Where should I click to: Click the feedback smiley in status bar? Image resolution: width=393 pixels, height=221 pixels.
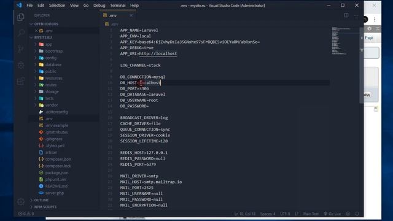[348, 214]
